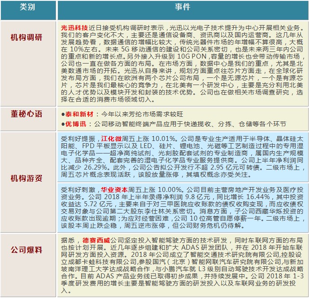Click text 快递揽收 in 优博讯 line
Viewport: 310px width, 298px height.
coord(197,124)
